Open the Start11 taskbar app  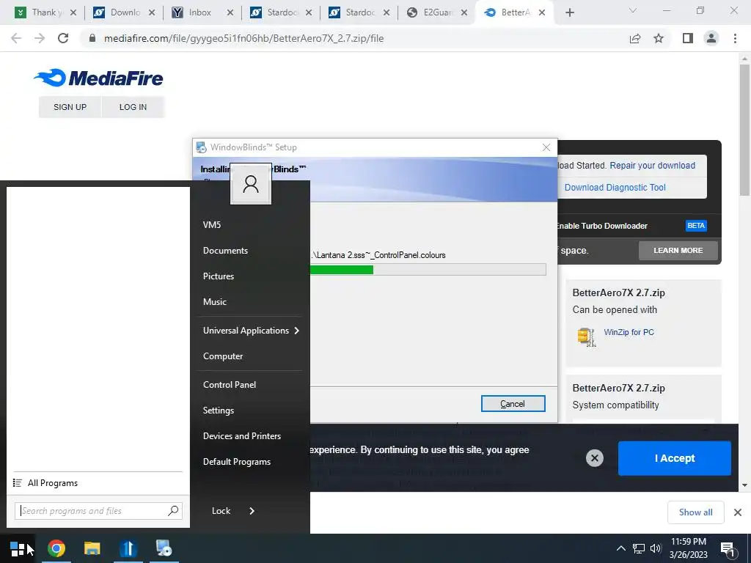[128, 548]
